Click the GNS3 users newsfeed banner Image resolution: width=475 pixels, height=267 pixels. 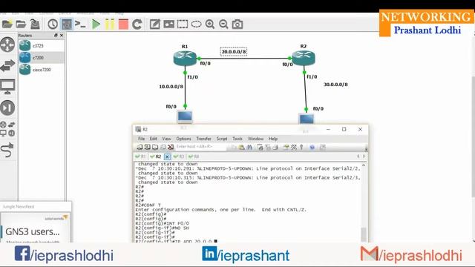[x=35, y=228]
